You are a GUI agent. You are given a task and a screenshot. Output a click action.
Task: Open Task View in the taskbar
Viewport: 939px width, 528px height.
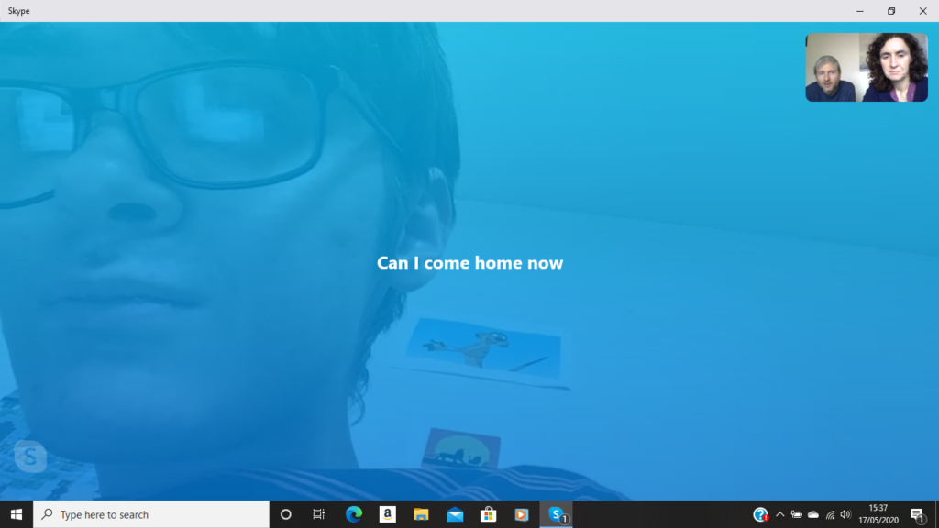(x=318, y=514)
